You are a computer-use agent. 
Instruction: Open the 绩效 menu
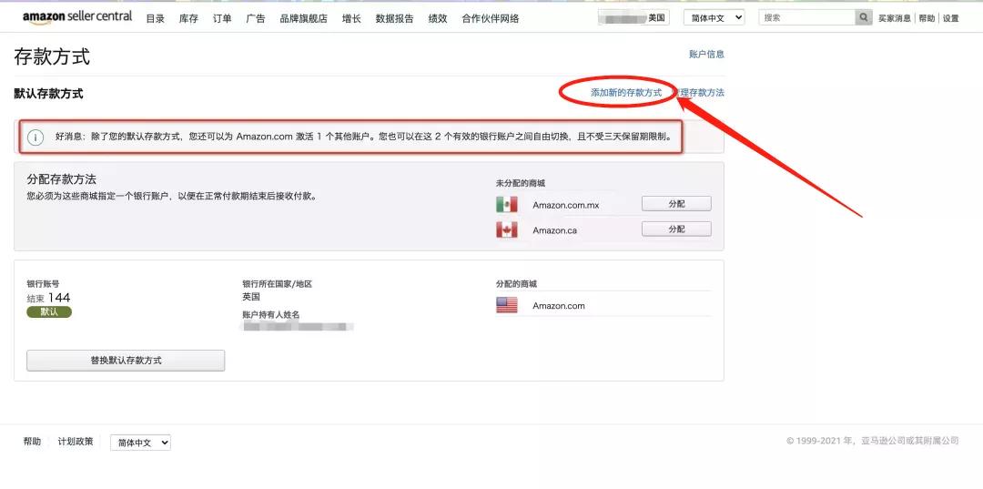click(x=438, y=19)
